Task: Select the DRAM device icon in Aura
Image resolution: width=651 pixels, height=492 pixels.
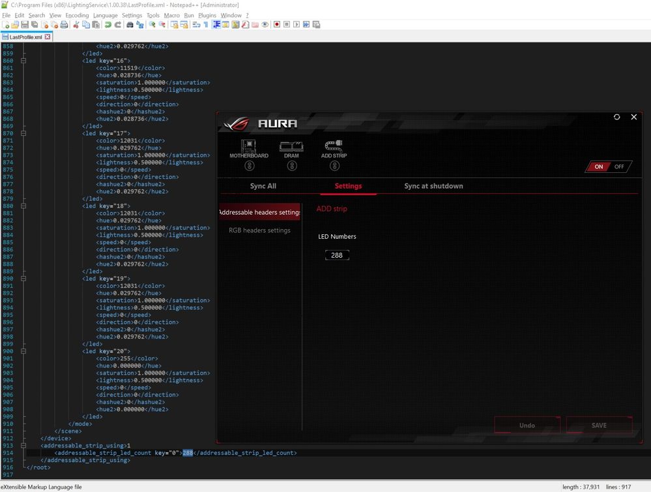Action: tap(291, 149)
